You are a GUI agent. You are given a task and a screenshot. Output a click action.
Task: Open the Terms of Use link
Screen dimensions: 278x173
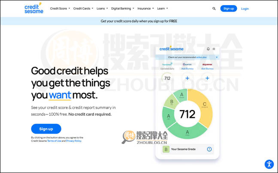(x=54, y=141)
